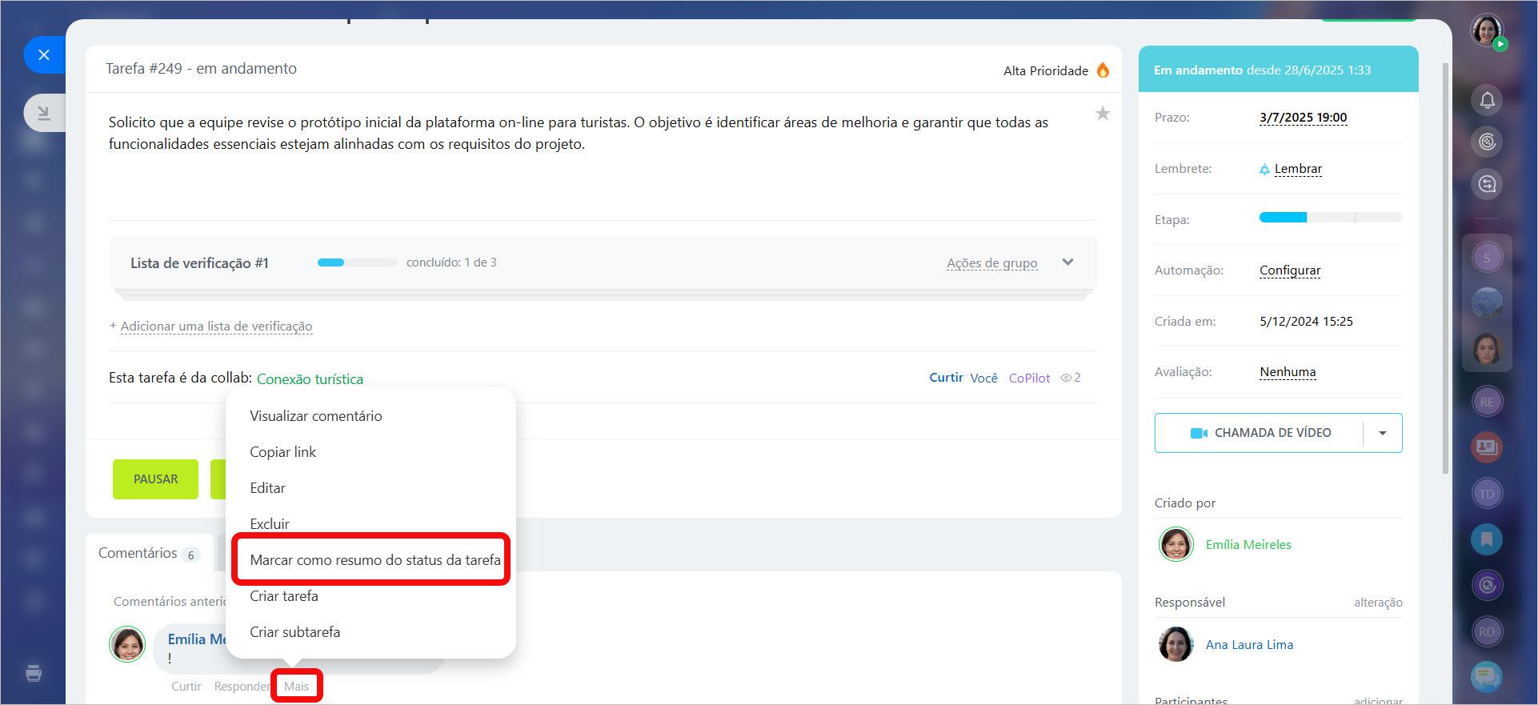Click Configurar automation link
The height and width of the screenshot is (705, 1538).
pos(1290,270)
